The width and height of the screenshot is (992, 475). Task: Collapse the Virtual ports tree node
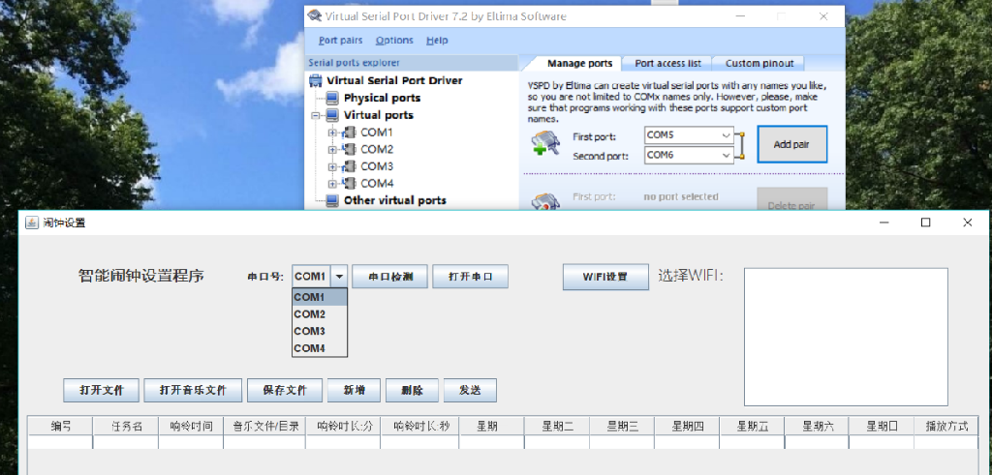click(x=315, y=115)
